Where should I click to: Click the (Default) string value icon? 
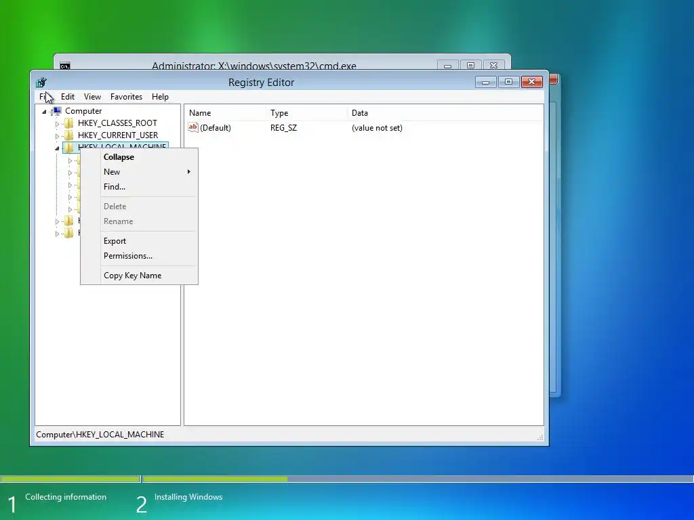(193, 127)
